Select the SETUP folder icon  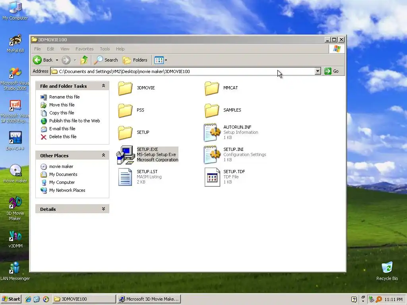click(x=125, y=133)
